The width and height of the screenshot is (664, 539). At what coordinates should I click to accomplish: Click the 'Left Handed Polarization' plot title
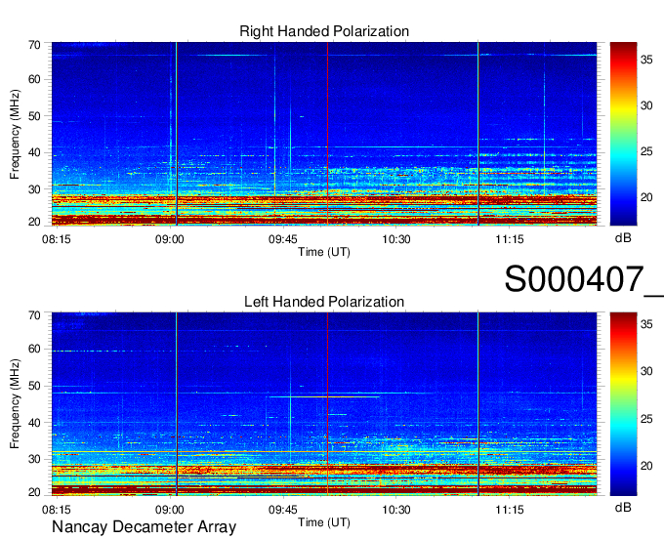click(324, 302)
